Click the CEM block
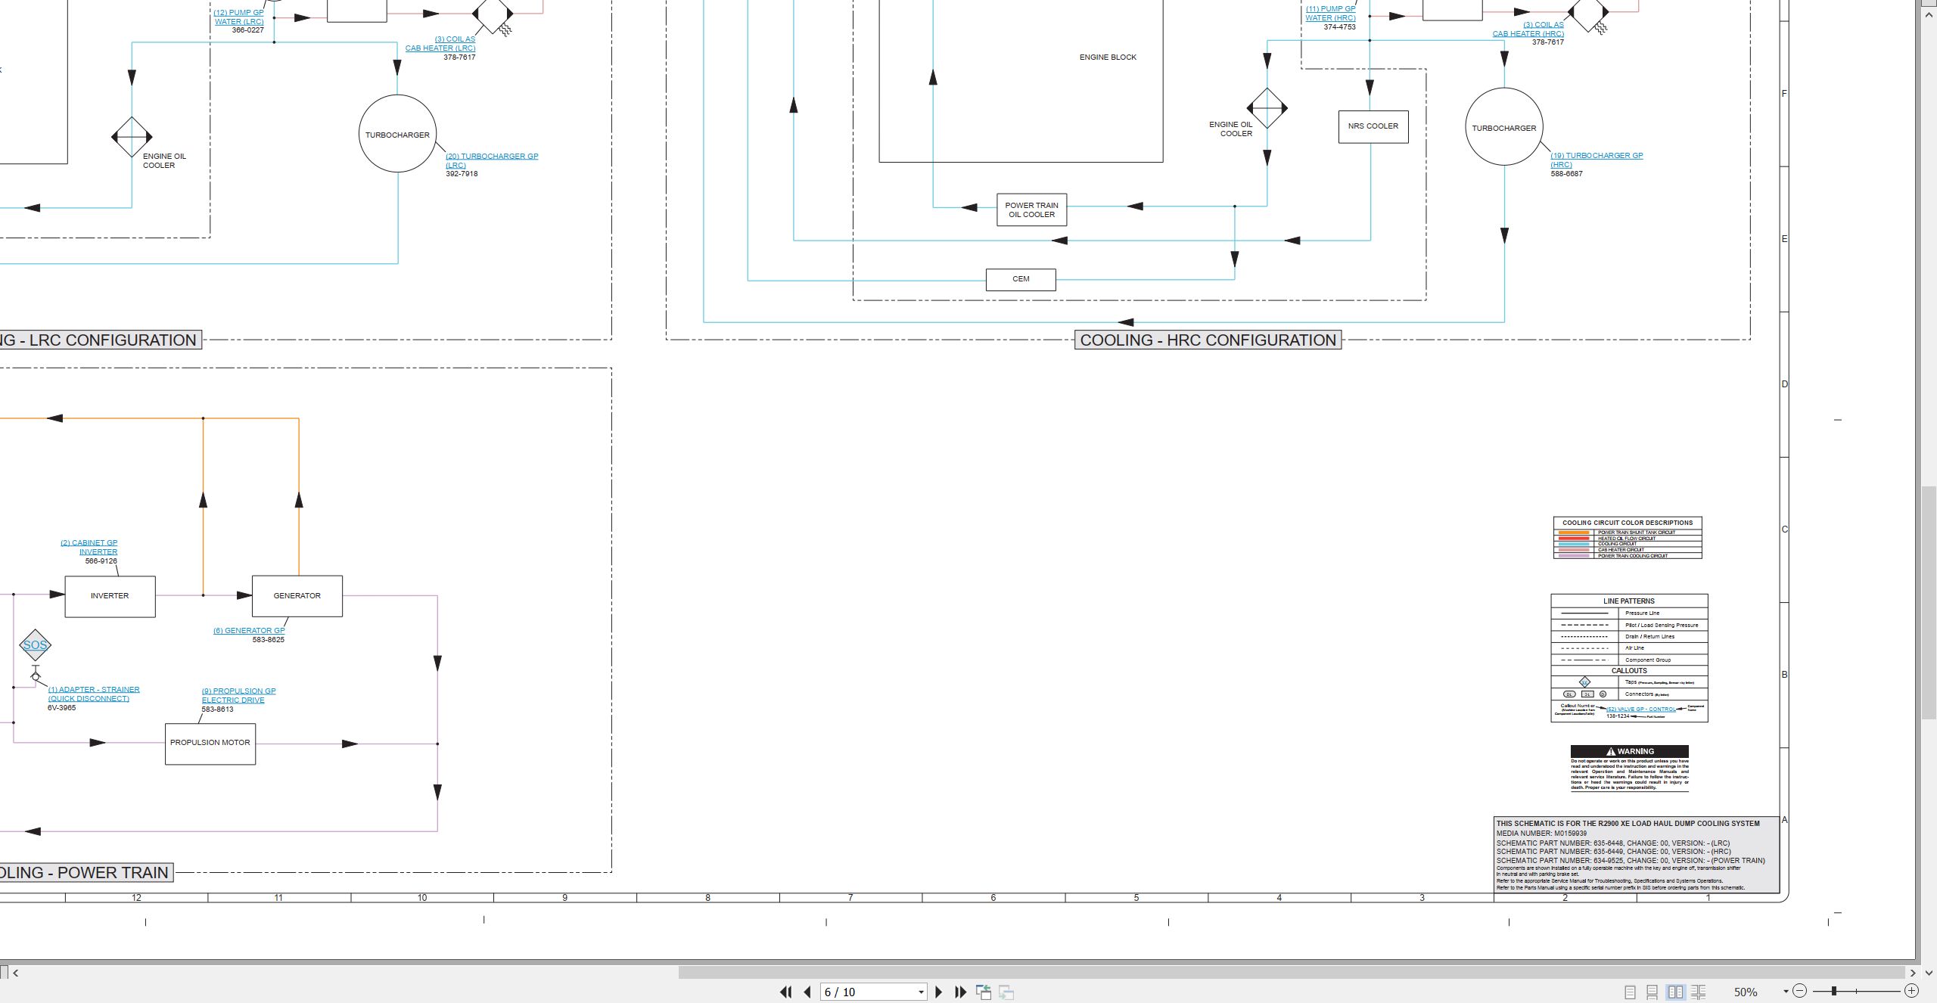 (x=1021, y=279)
